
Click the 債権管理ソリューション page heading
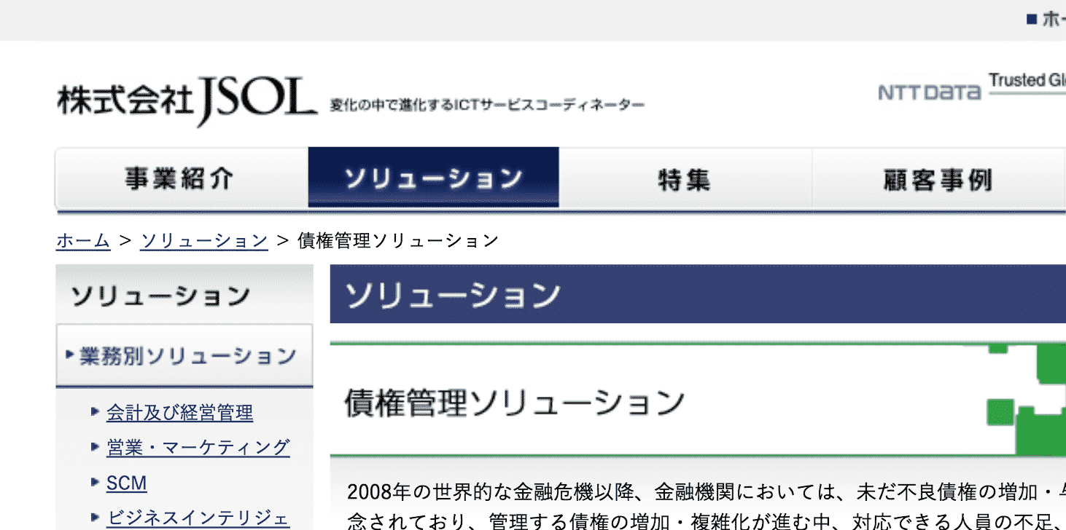coord(513,399)
